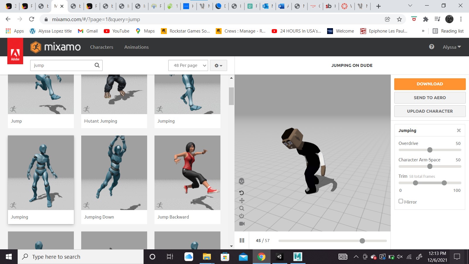Bookmark this page with star icon
The width and height of the screenshot is (469, 264).
click(399, 19)
